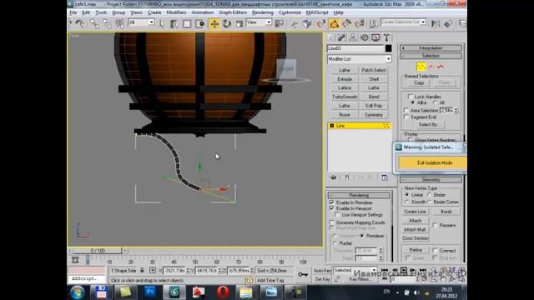Collapse the Rendering rollout
This screenshot has height=300, width=534.
pos(359,195)
